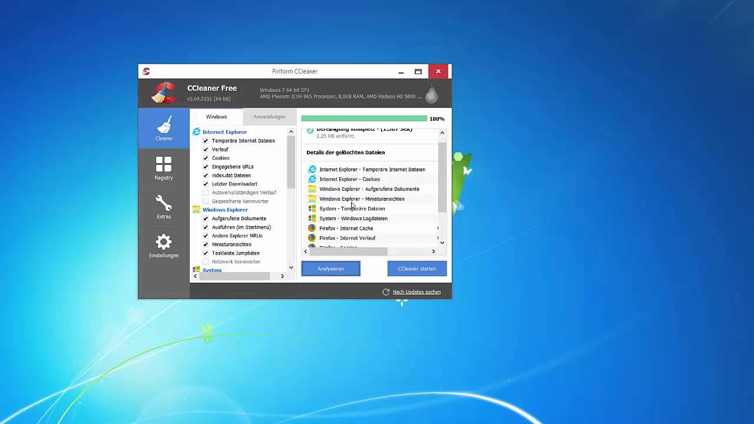Click Windows icon beside System - Temporäre Dateien
Image resolution: width=754 pixels, height=424 pixels.
pyautogui.click(x=312, y=208)
